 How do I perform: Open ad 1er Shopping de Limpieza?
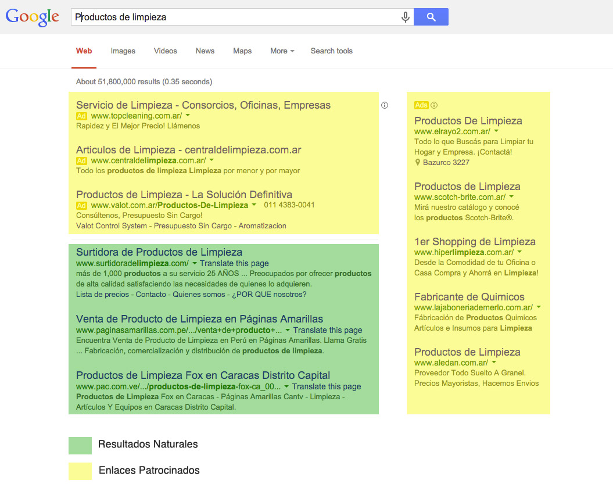point(475,242)
